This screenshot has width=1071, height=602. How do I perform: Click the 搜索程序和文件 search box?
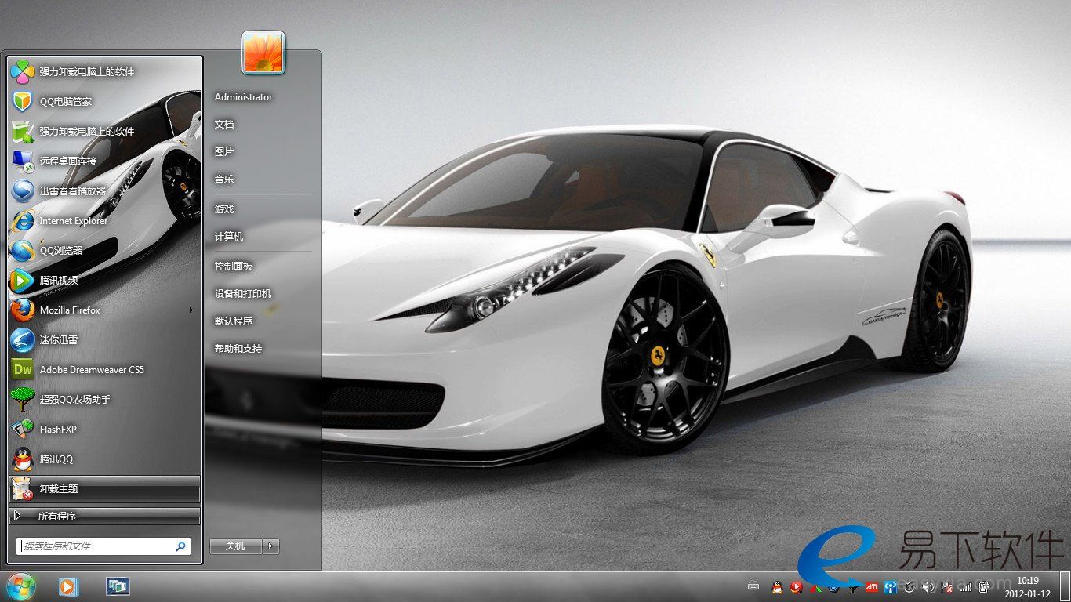[96, 546]
